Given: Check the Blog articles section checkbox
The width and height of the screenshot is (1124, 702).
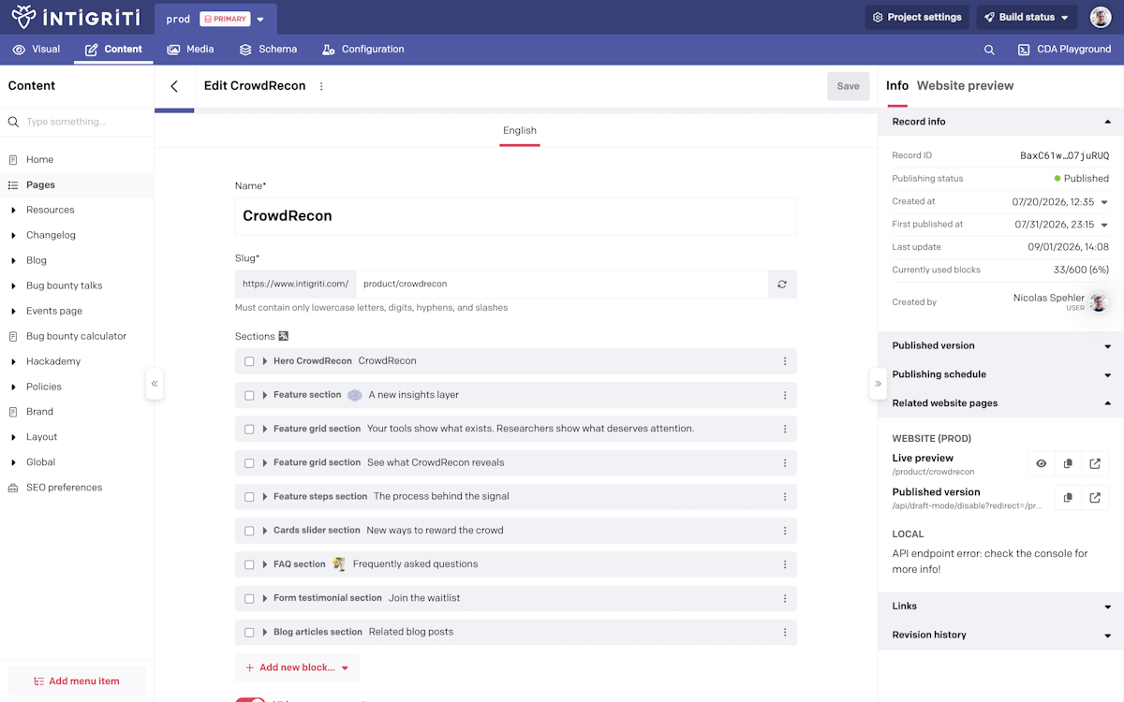Looking at the screenshot, I should click(249, 632).
